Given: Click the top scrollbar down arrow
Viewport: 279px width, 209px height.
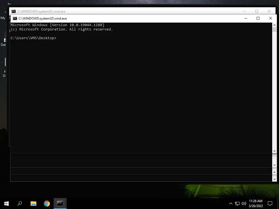Looking at the screenshot, I should (x=274, y=151).
